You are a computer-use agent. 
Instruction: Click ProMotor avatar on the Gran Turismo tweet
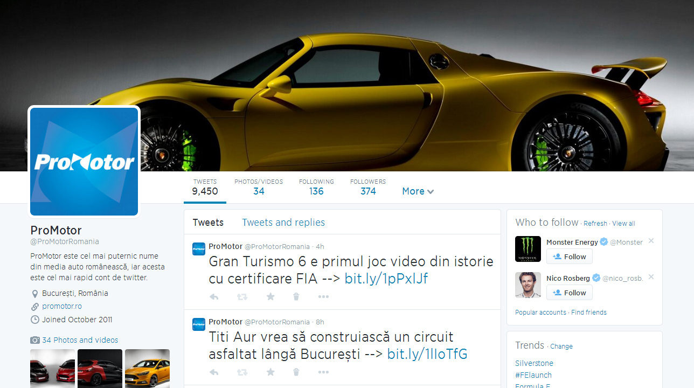[x=199, y=249]
